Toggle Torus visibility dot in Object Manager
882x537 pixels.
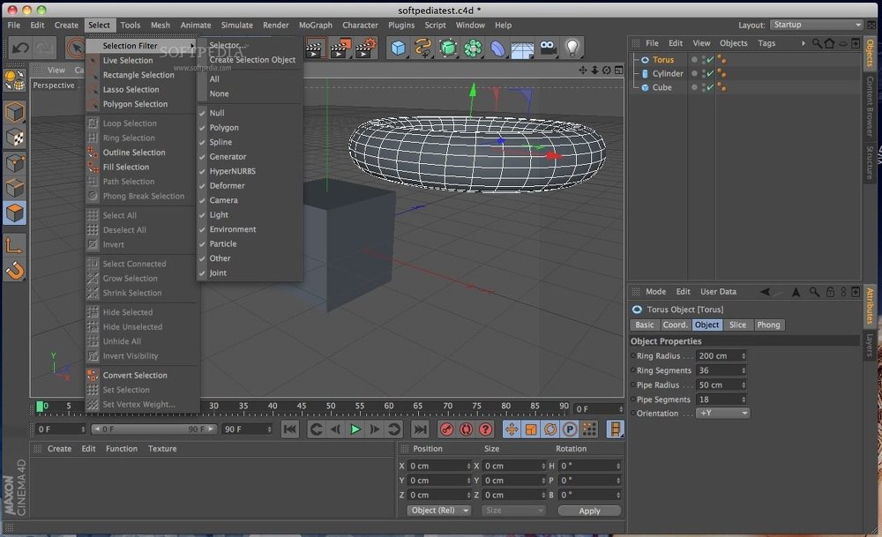[695, 60]
